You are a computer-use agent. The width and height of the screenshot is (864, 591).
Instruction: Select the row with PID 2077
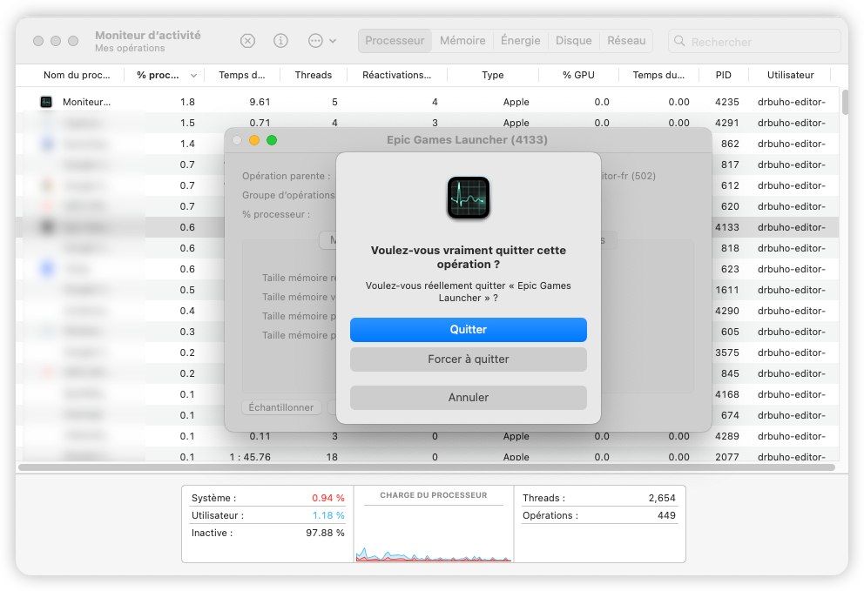(x=427, y=456)
